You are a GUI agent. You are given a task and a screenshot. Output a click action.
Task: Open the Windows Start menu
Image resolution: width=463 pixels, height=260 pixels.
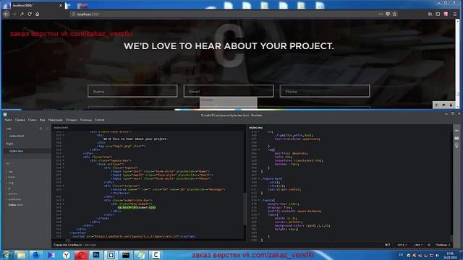pyautogui.click(x=7, y=255)
